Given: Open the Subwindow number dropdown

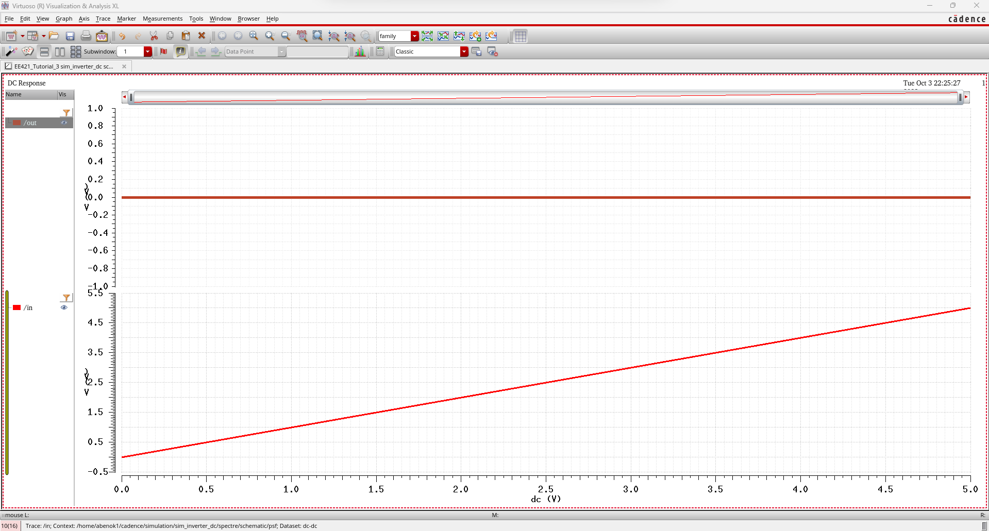Looking at the screenshot, I should [148, 52].
